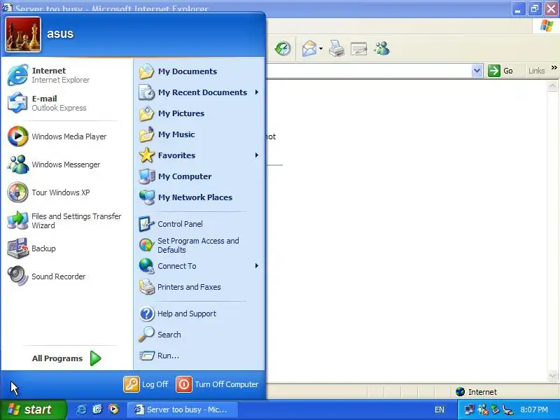The width and height of the screenshot is (560, 420).
Task: Click the Links toolbar label
Action: (x=536, y=71)
